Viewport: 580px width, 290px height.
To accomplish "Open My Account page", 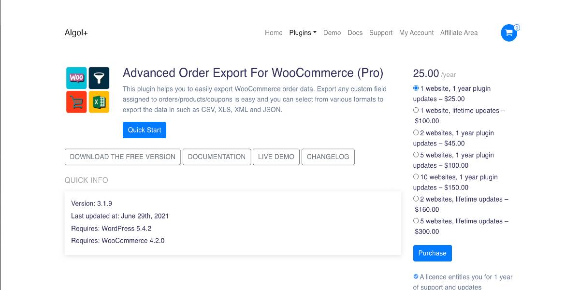I will [x=417, y=33].
